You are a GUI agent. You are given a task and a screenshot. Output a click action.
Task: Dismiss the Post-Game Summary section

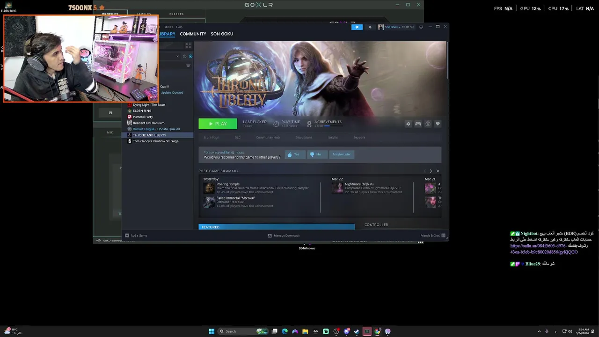[x=438, y=171]
